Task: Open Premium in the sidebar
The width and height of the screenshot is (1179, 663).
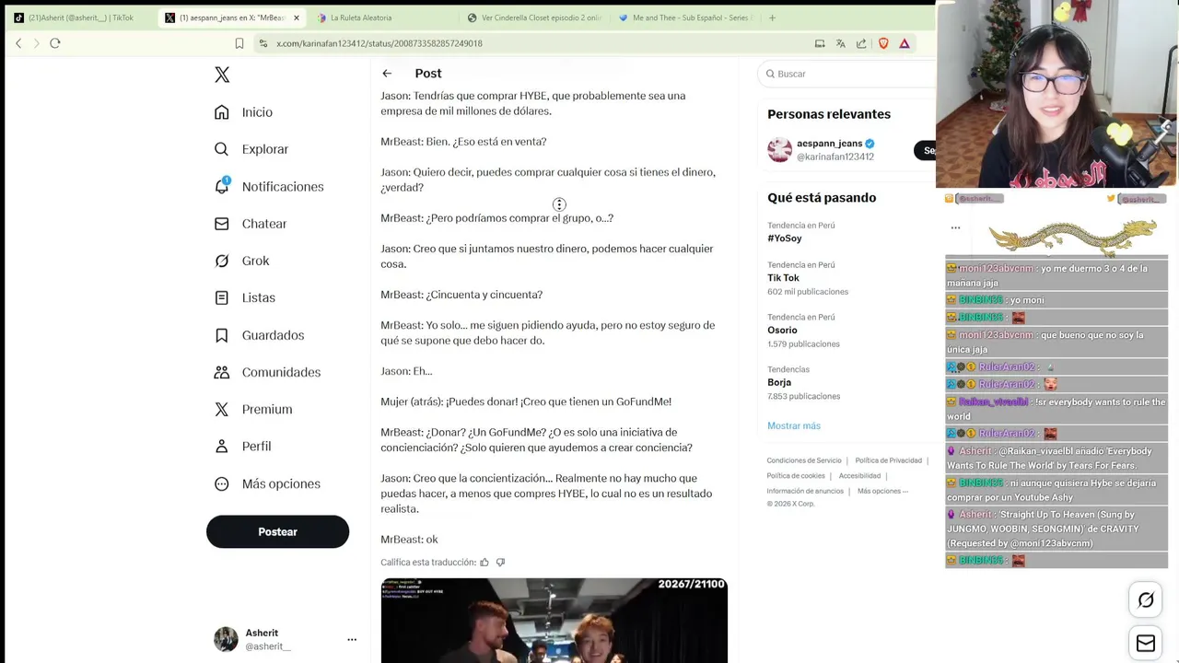Action: [253, 409]
